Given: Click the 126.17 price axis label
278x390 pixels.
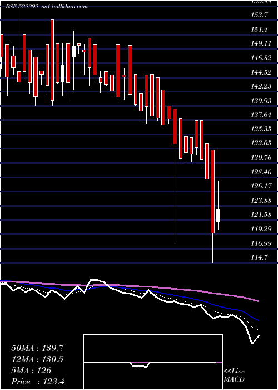Looking at the screenshot, I should tap(261, 186).
